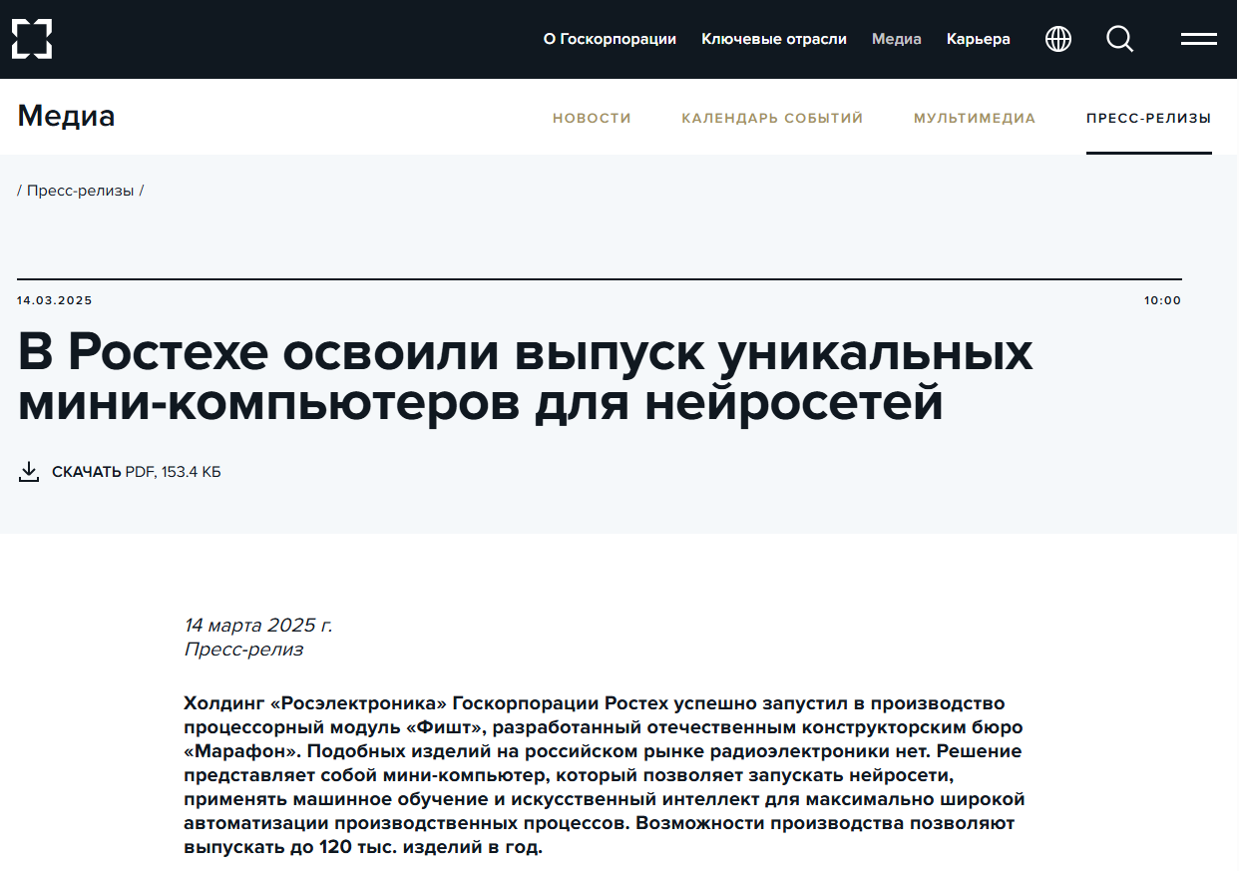Open 'Карьера' menu item
The height and width of the screenshot is (871, 1239).
point(979,39)
